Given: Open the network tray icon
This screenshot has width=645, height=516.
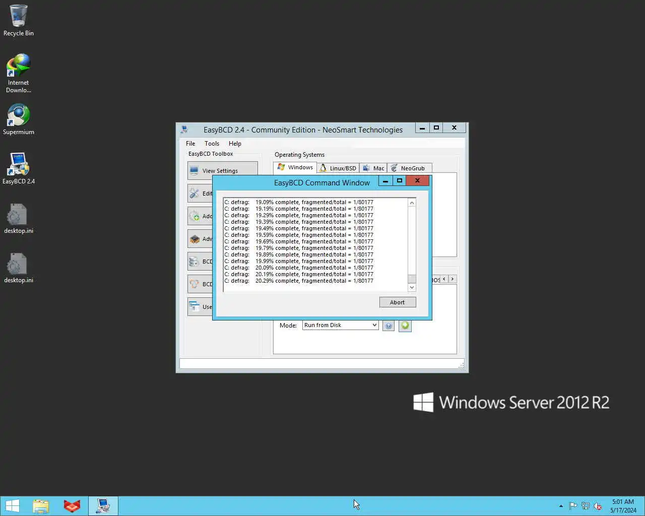Looking at the screenshot, I should point(585,506).
